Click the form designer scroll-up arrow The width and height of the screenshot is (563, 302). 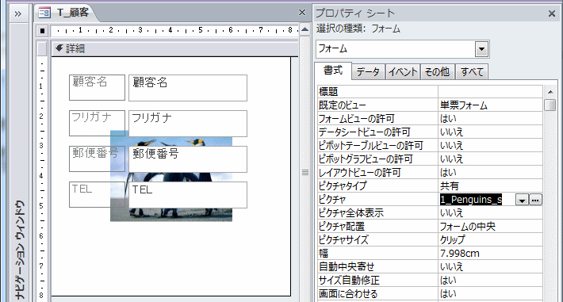pyautogui.click(x=304, y=30)
